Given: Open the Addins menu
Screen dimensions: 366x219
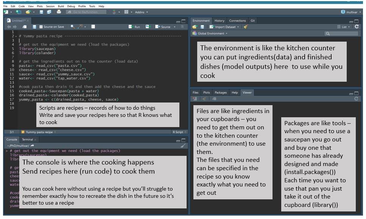Looking at the screenshot, I should coord(140,12).
